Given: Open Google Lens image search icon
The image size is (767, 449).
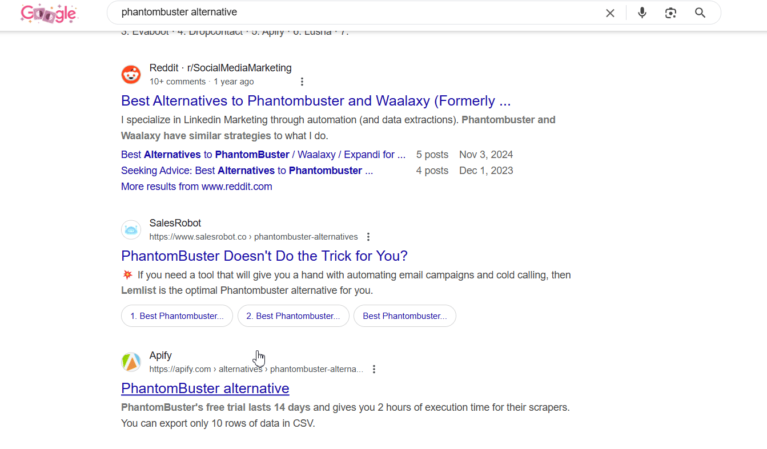Looking at the screenshot, I should click(670, 13).
